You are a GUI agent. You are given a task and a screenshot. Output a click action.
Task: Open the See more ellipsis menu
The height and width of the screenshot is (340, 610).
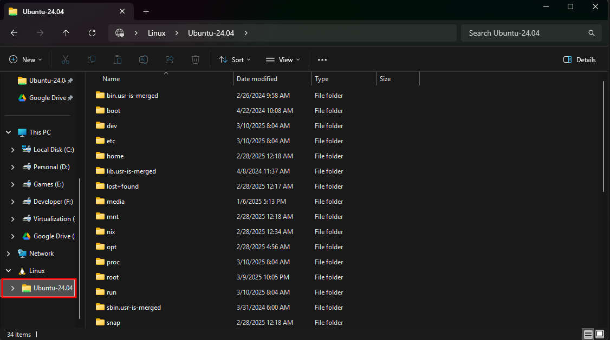pyautogui.click(x=322, y=60)
